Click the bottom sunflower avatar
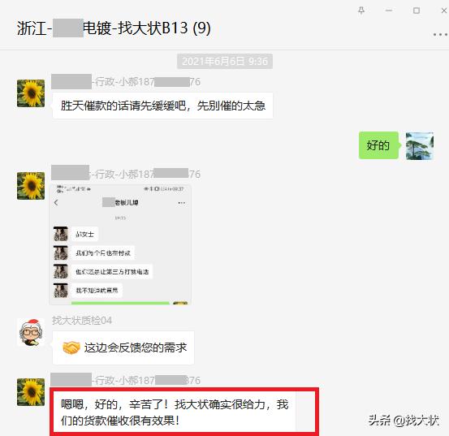This screenshot has height=436, width=449. coord(31,392)
